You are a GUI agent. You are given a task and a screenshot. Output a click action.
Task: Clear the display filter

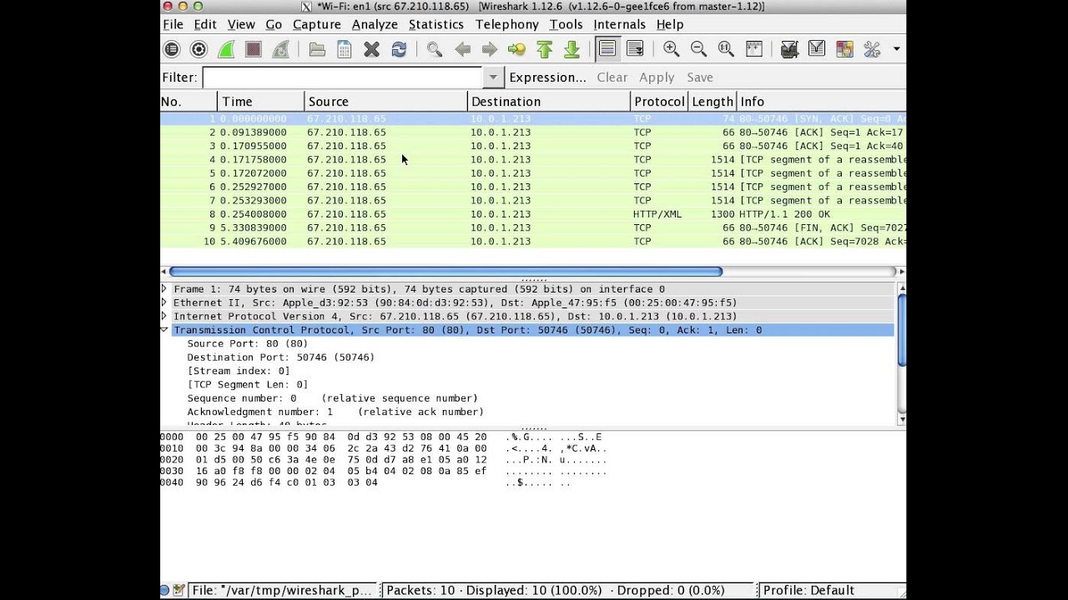point(612,77)
